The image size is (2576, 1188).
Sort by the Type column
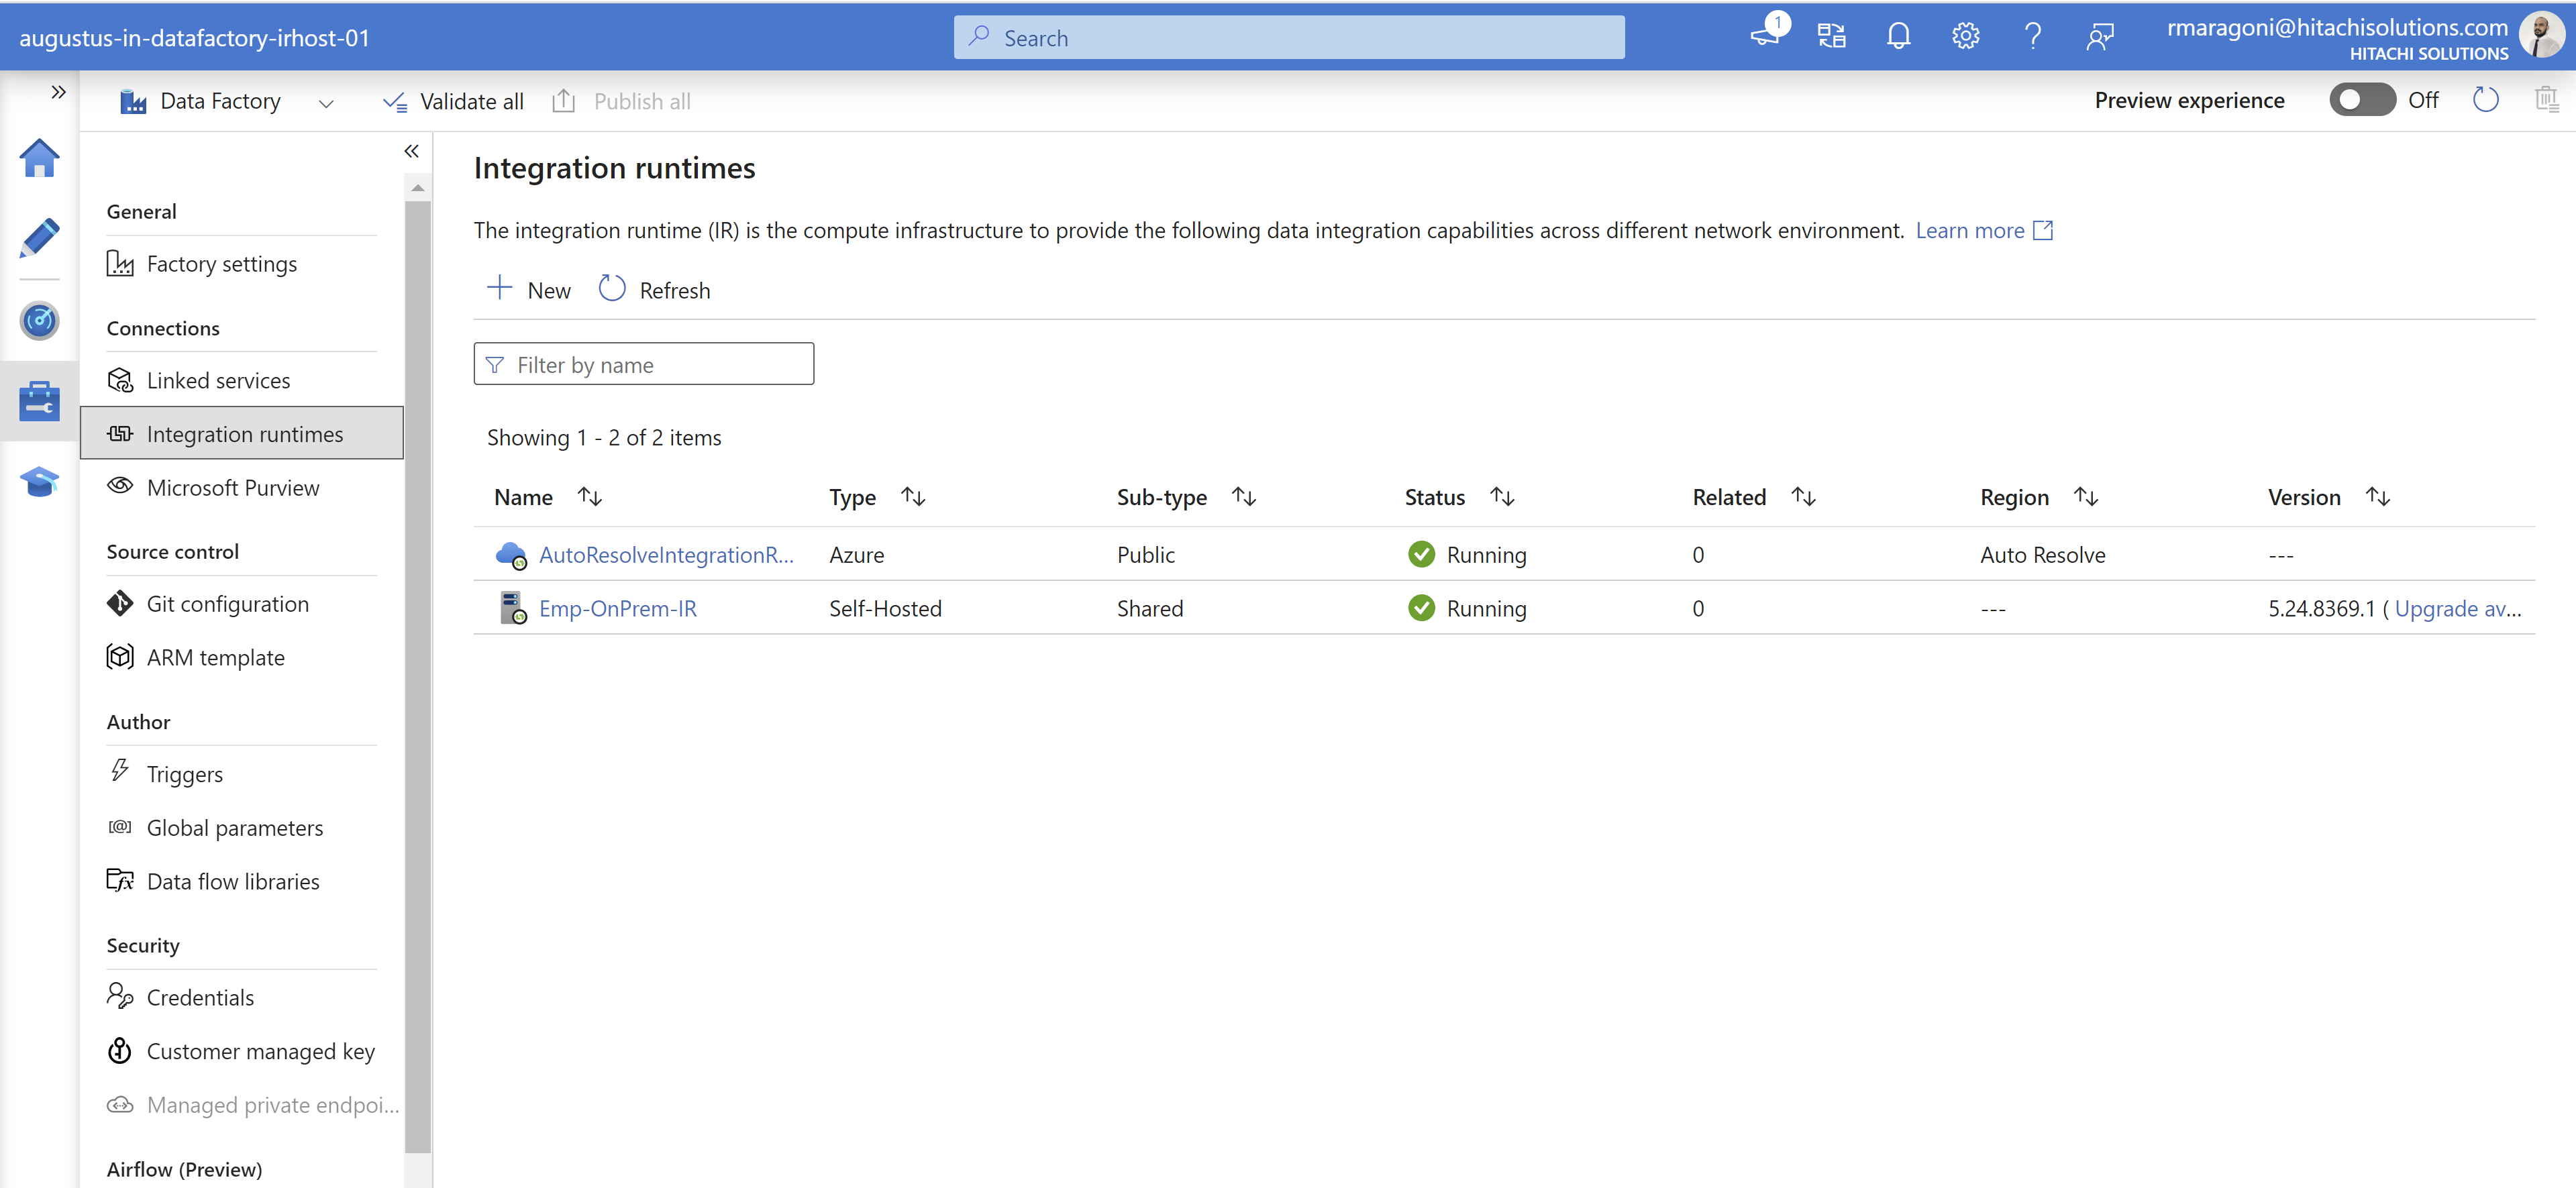pyautogui.click(x=913, y=496)
